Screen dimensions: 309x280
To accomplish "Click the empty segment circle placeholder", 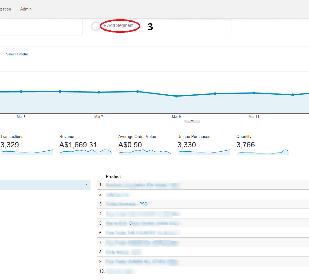I will (x=95, y=26).
